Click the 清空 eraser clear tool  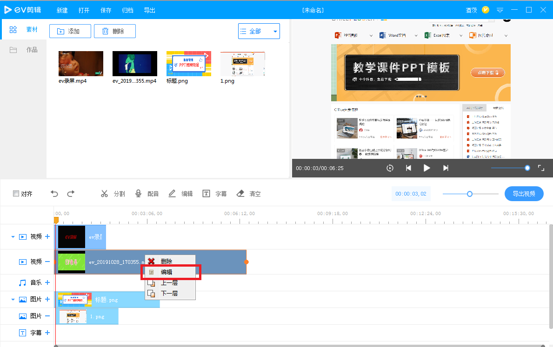(240, 194)
